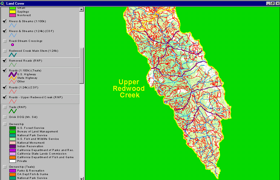Untick the Roads (1:100k) (Teale) checkbox

5,71
